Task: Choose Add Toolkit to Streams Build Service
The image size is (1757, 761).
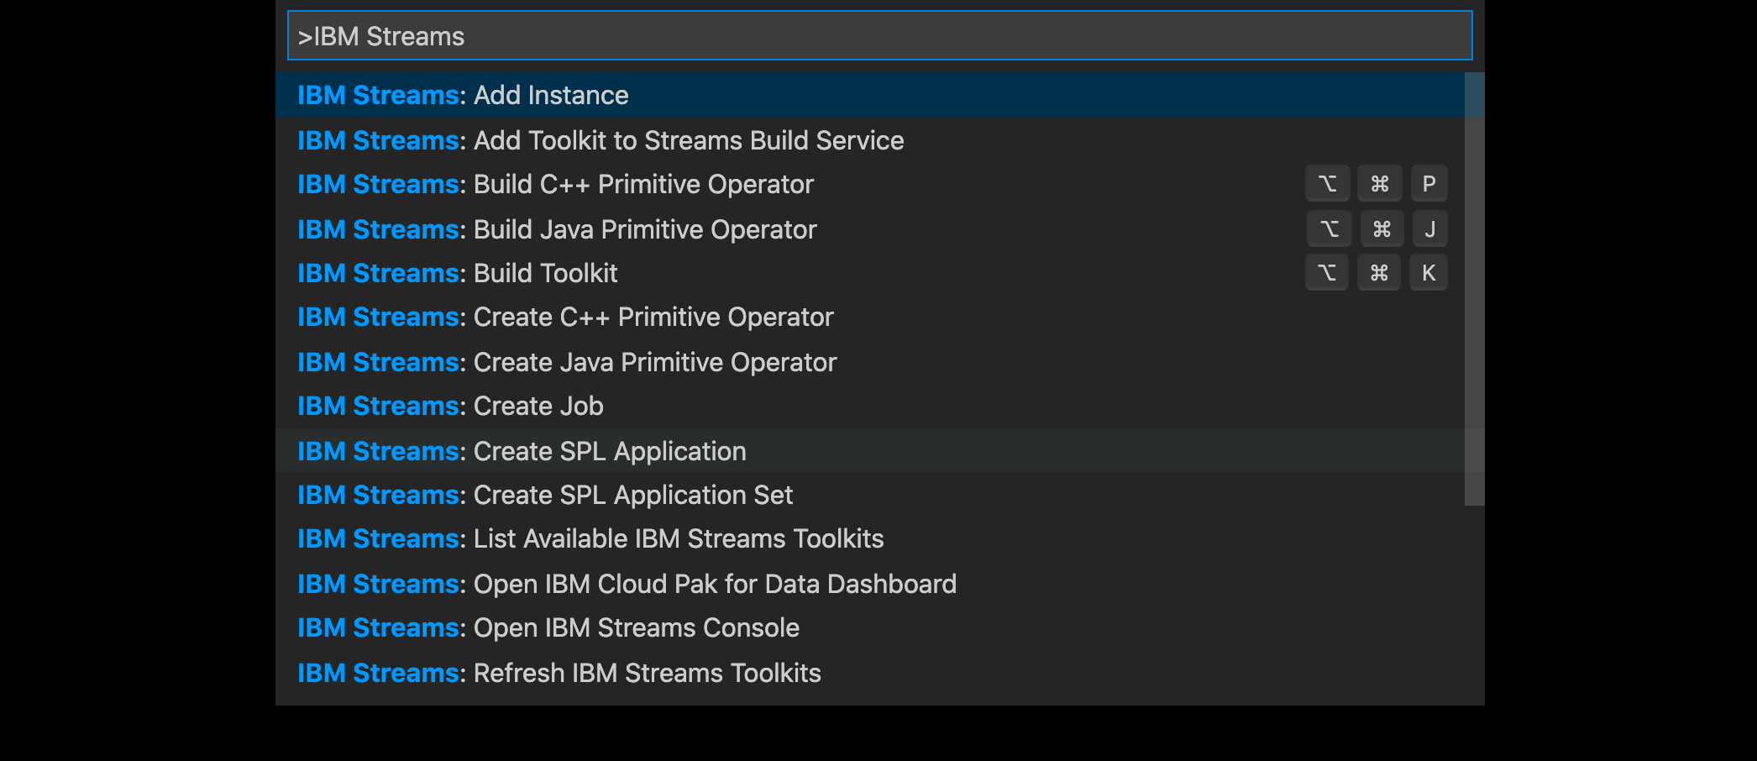Action: click(x=870, y=140)
